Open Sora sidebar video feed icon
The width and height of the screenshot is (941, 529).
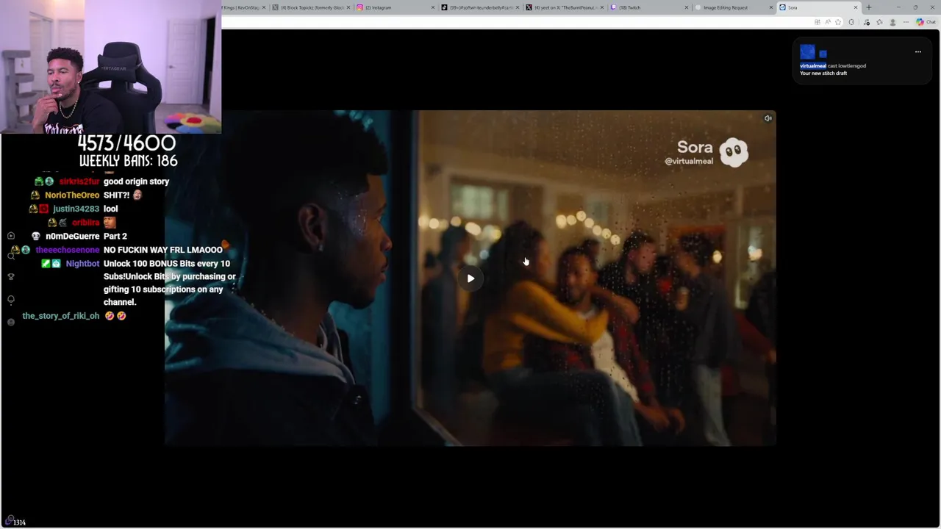(10, 236)
